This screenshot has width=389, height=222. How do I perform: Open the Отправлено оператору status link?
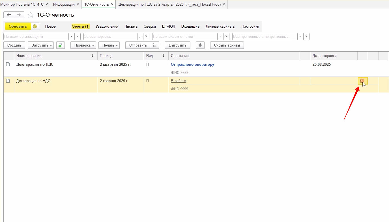[192, 64]
